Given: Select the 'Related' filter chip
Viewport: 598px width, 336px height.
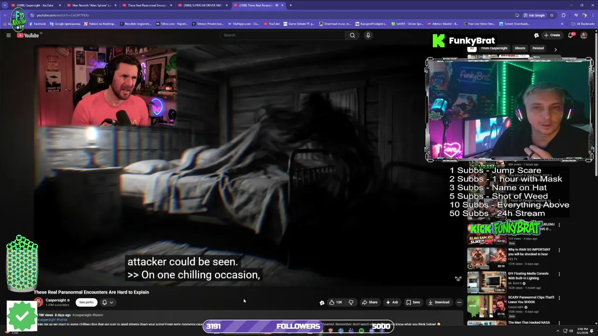Looking at the screenshot, I should [538, 48].
